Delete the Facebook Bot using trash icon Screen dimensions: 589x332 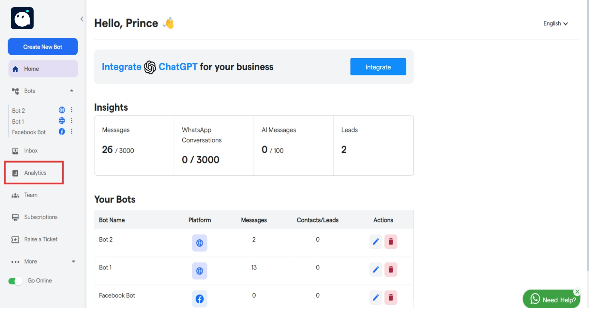pos(391,297)
